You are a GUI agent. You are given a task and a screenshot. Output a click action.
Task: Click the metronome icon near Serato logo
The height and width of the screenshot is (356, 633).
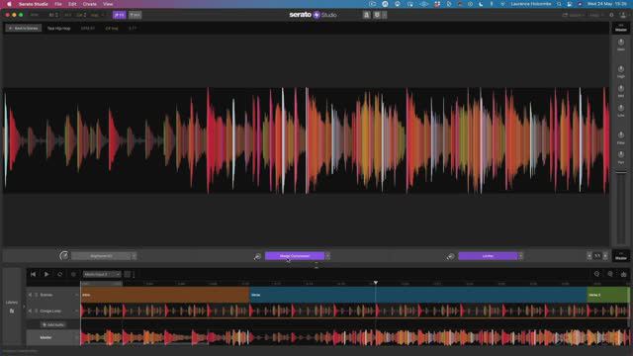coord(367,15)
